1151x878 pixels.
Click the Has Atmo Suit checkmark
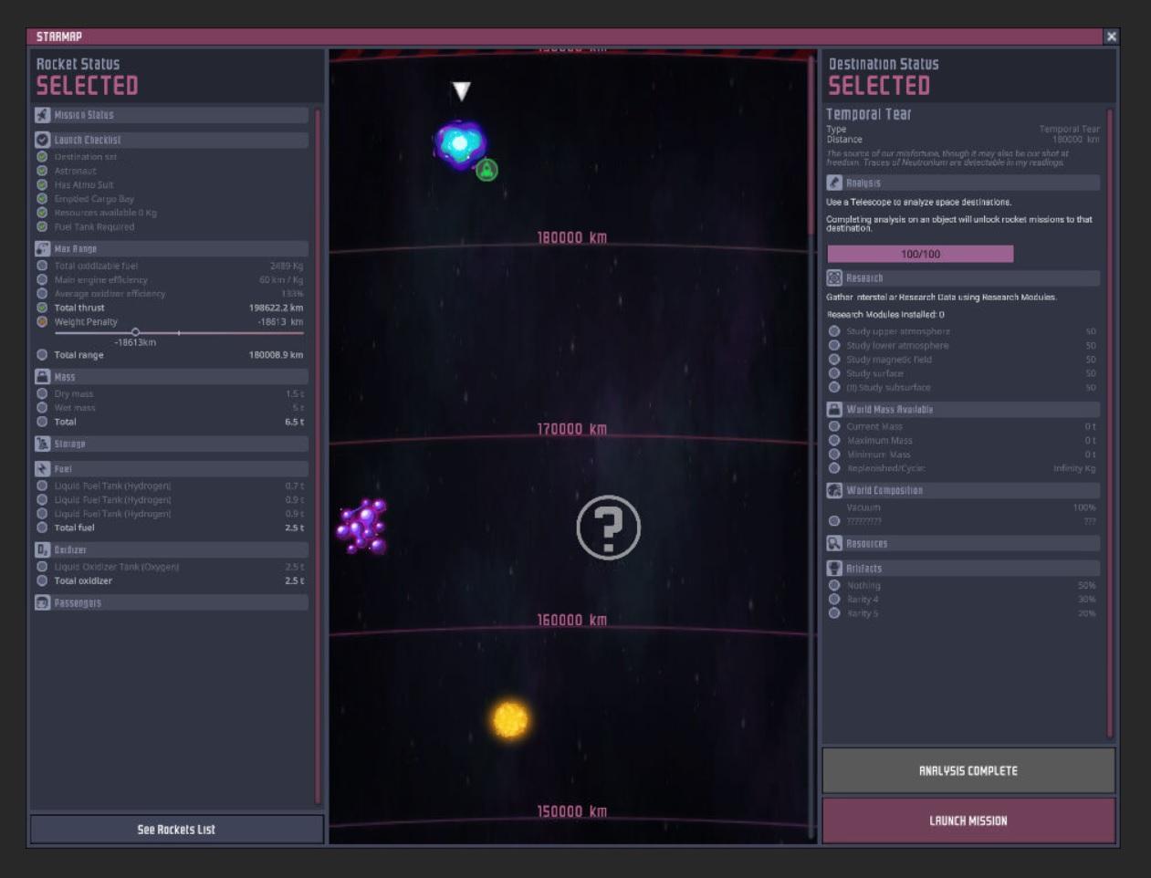pyautogui.click(x=42, y=184)
